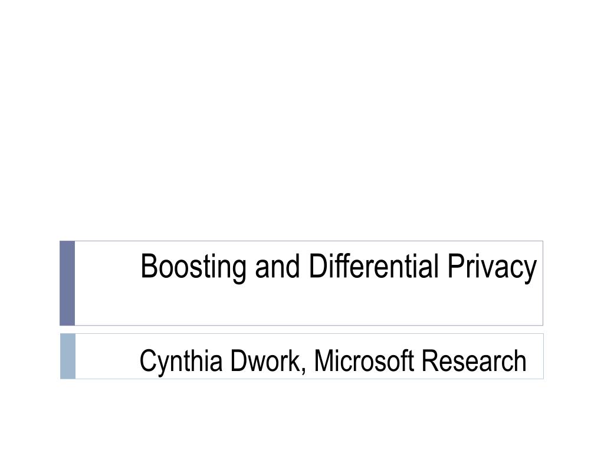Viewport: 604px width, 453px height.
Task: Click blank space left of Cynthia in the subtitle box
Action: pyautogui.click(x=107, y=357)
